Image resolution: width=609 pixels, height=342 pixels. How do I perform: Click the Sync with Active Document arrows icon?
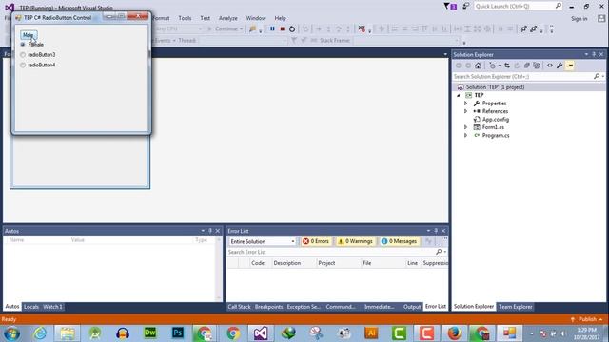(507, 66)
